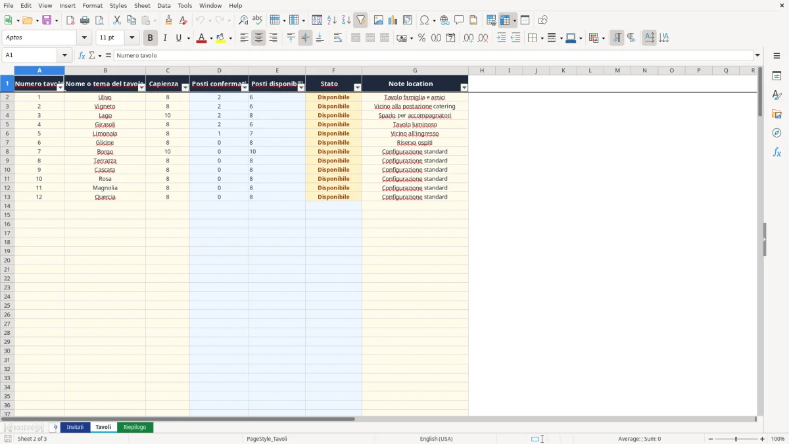Viewport: 789px width, 444px height.
Task: Click the Copy icon
Action: tap(131, 20)
